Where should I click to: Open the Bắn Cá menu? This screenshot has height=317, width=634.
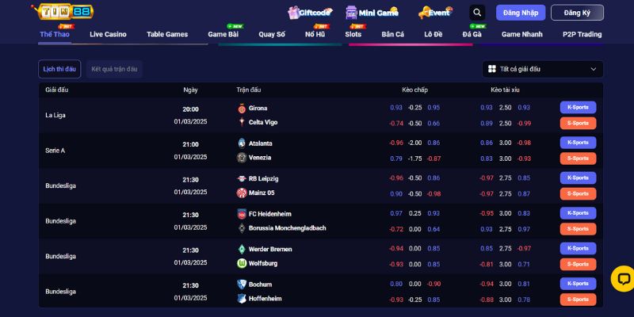tap(392, 34)
